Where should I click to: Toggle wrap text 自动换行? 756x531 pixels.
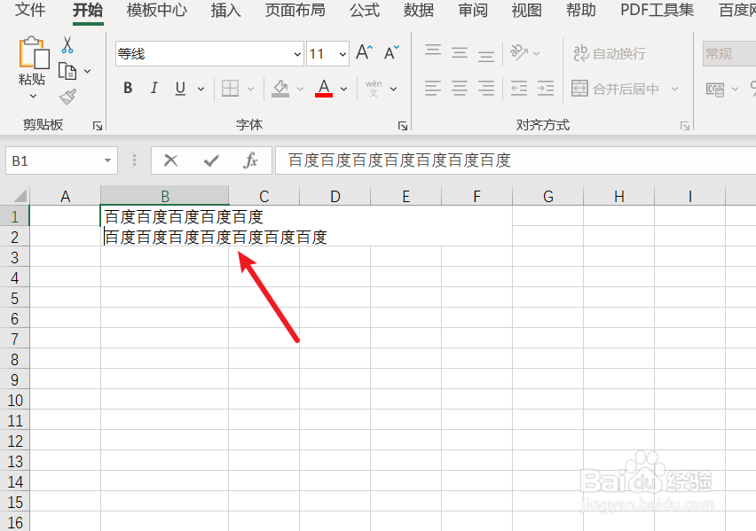click(610, 53)
